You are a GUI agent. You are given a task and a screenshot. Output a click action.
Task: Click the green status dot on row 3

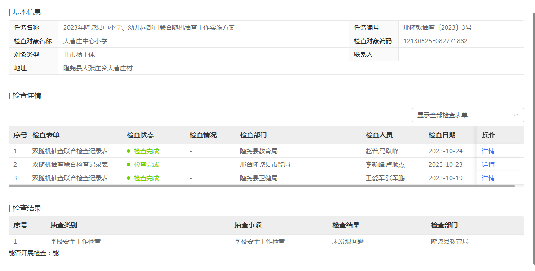(129, 178)
